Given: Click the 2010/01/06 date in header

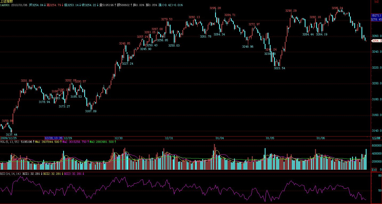Looking at the screenshot, I should 19,5.
